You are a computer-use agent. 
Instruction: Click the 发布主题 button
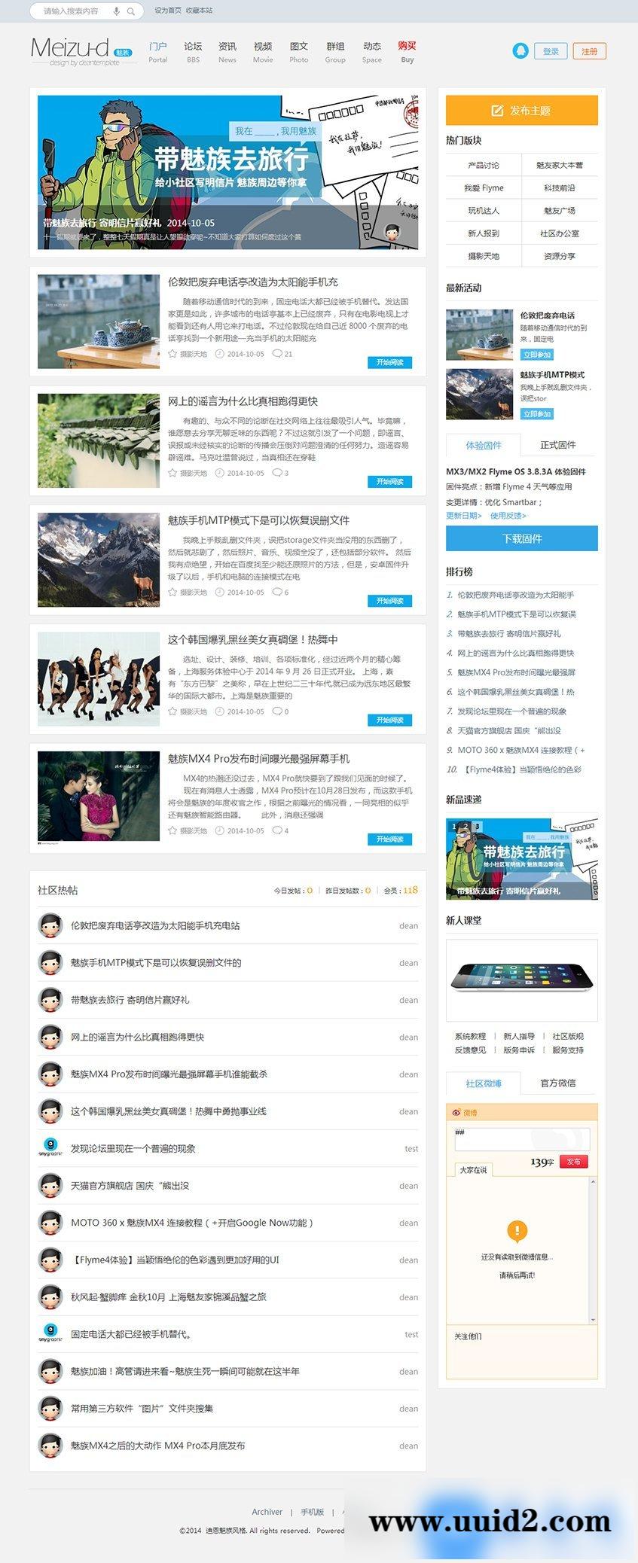coord(522,110)
